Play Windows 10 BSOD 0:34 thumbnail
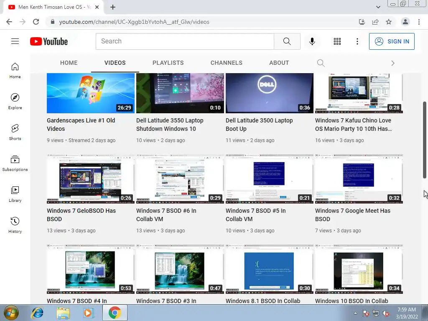The height and width of the screenshot is (321, 428). tap(359, 269)
